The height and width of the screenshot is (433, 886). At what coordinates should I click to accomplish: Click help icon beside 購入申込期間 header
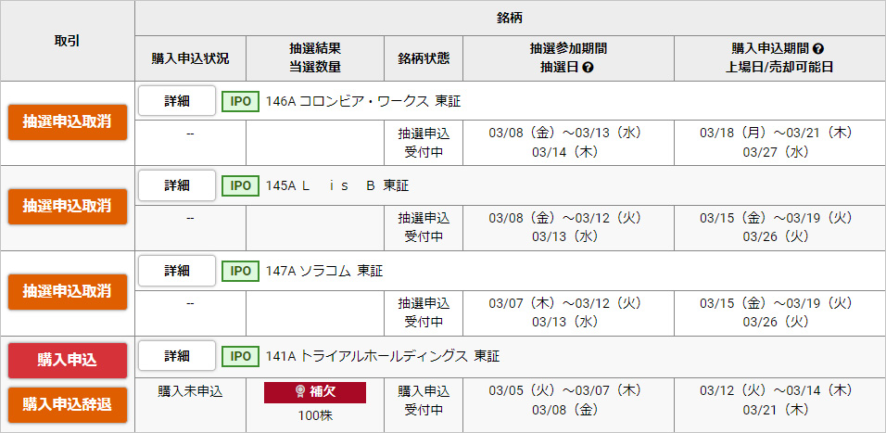pos(818,49)
